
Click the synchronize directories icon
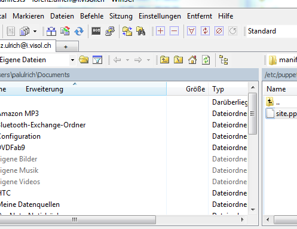51,31
